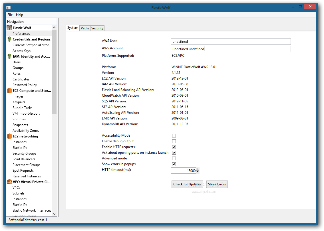Open Keypairs in navigation

point(19,102)
